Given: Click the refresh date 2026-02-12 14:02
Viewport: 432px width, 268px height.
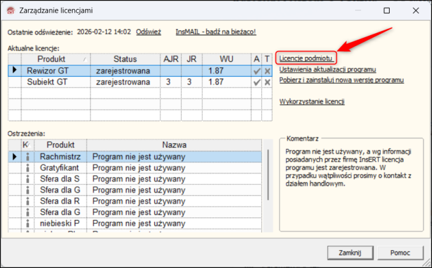Looking at the screenshot, I should [104, 32].
